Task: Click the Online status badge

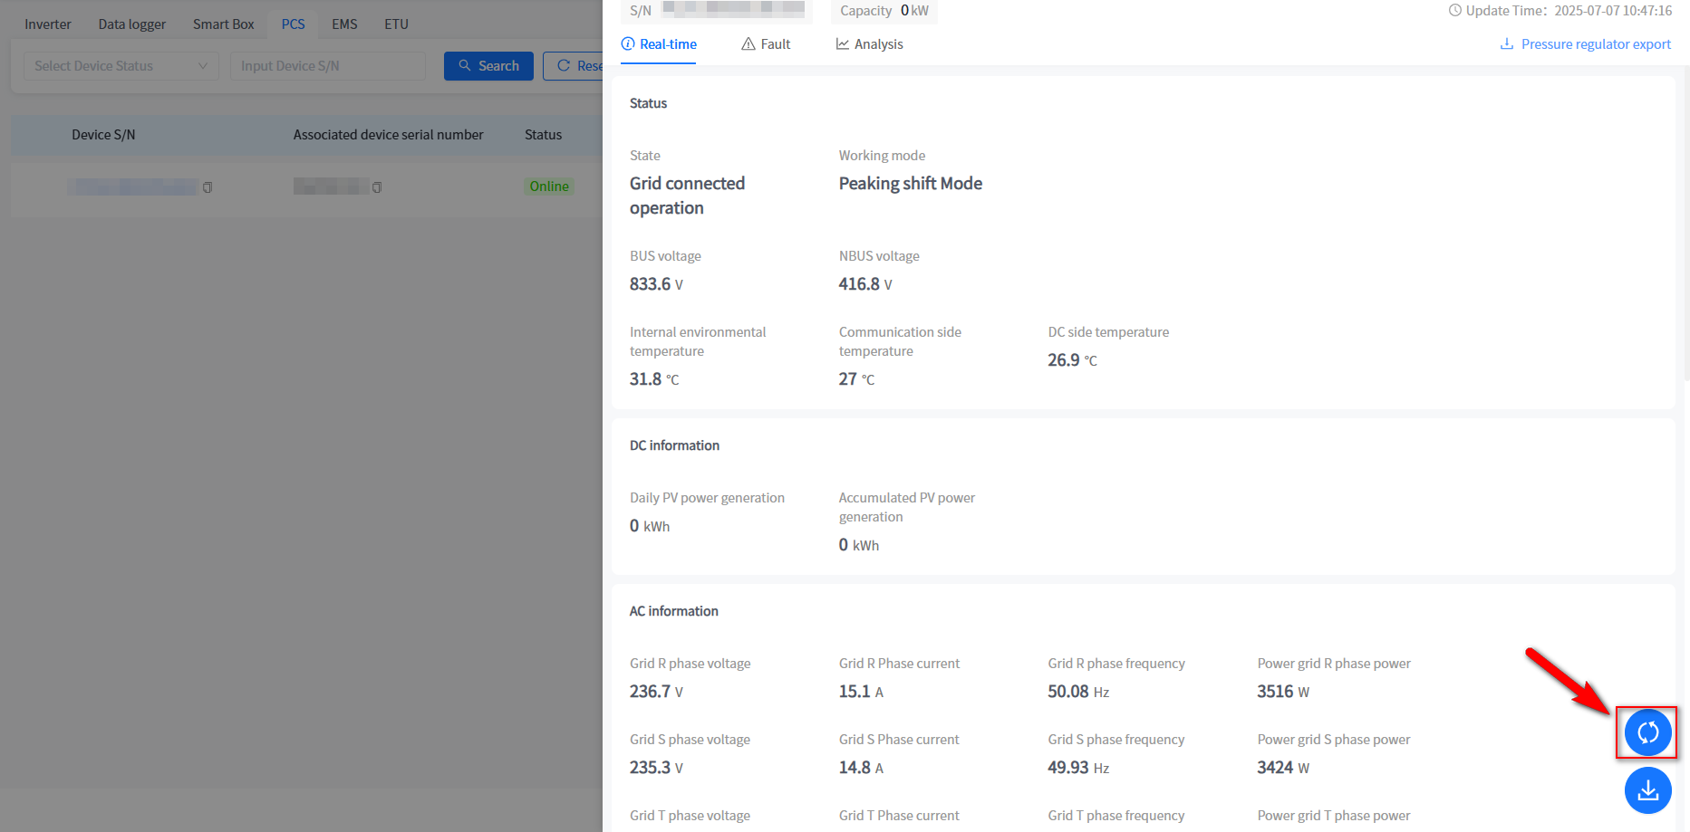Action: point(549,186)
